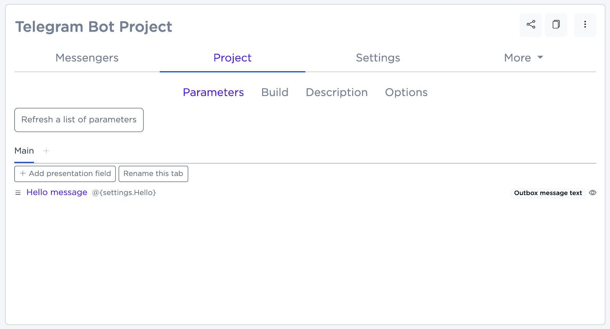Click the Rename this tab button
The width and height of the screenshot is (610, 329).
tap(153, 174)
